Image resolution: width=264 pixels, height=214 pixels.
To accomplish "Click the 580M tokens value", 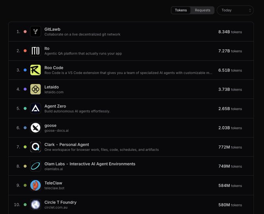I will coord(230,205).
